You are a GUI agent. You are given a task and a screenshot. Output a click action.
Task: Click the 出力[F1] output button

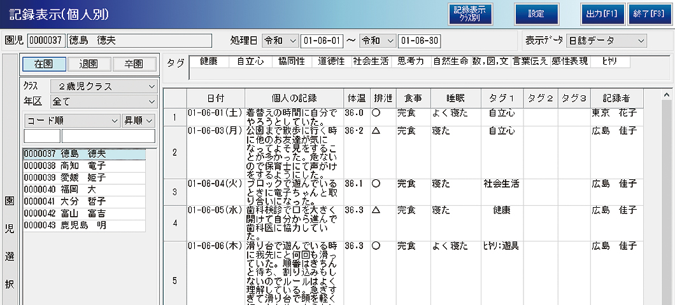(602, 14)
